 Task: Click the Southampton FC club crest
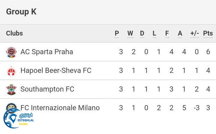tap(11, 89)
